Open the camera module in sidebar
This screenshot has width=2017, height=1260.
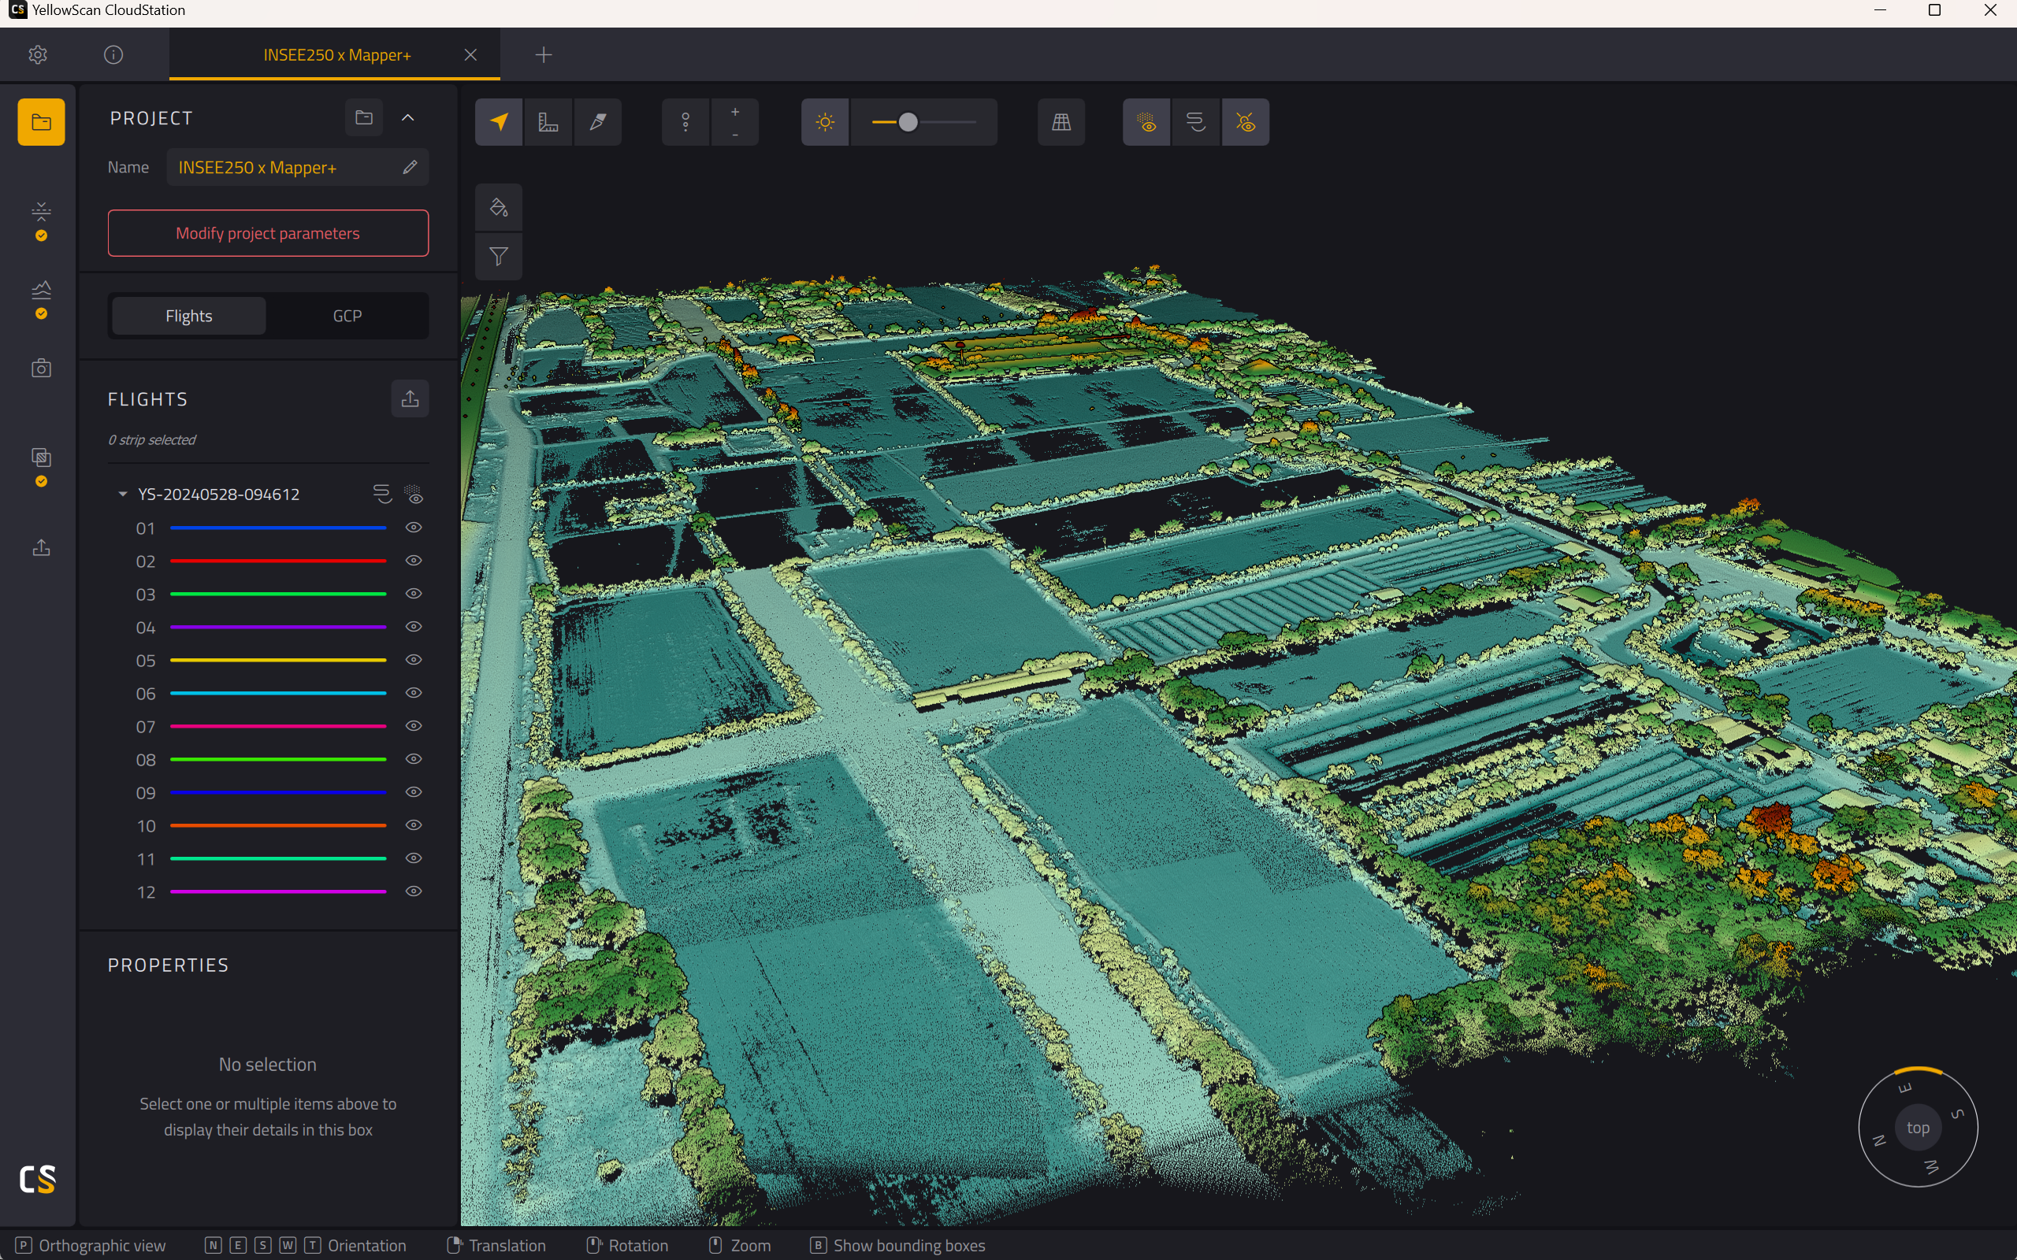[41, 369]
